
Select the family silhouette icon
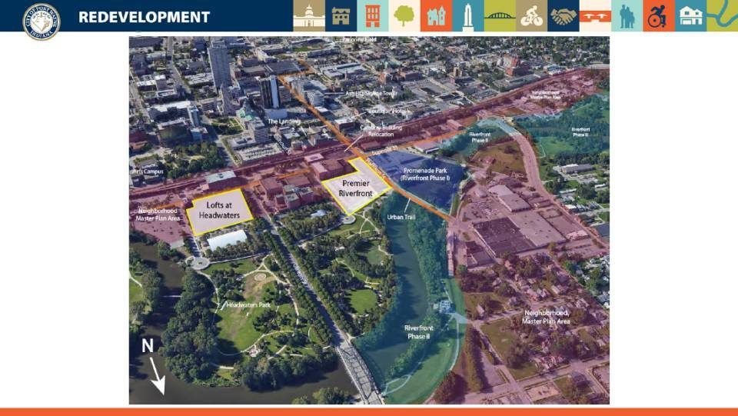pos(627,16)
